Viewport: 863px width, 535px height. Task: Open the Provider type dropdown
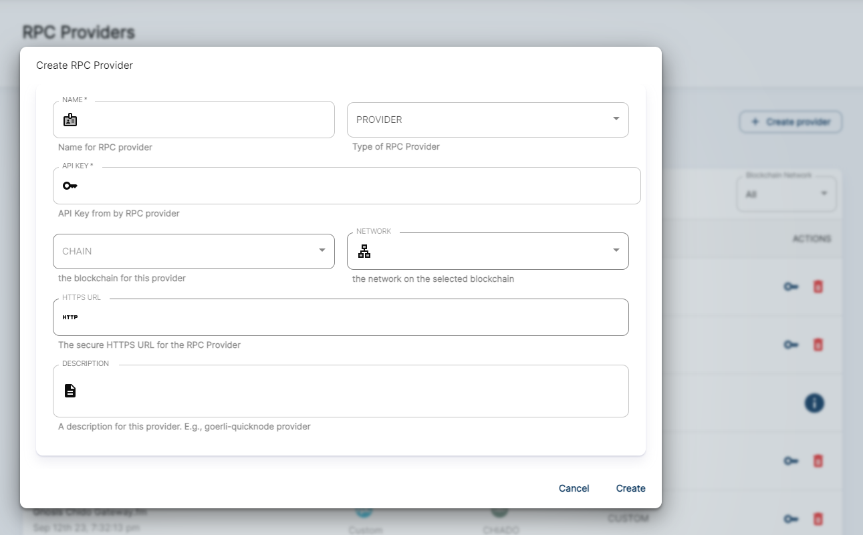tap(488, 120)
